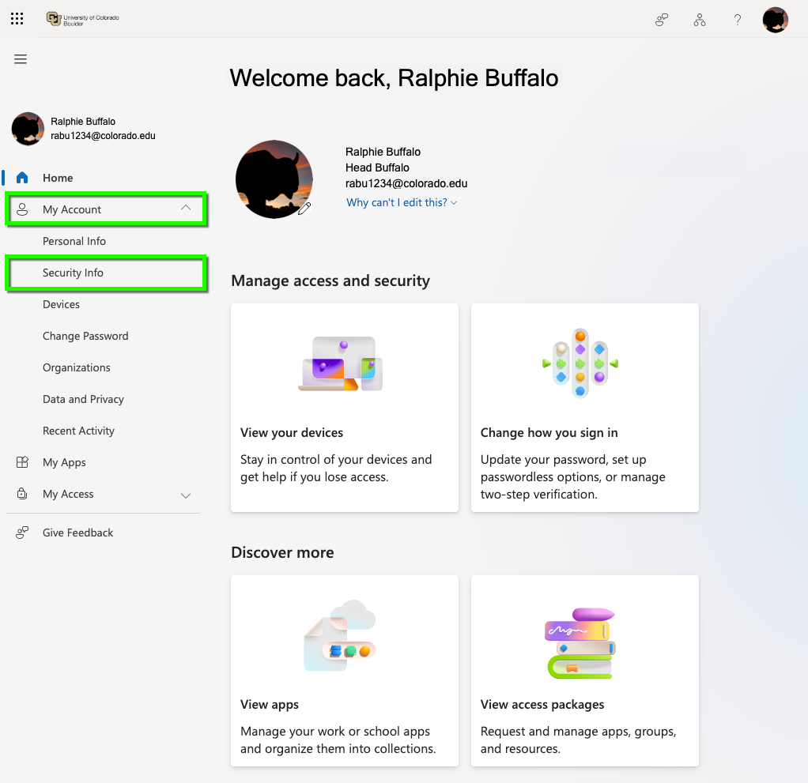Click the profile avatar in top right

point(775,20)
